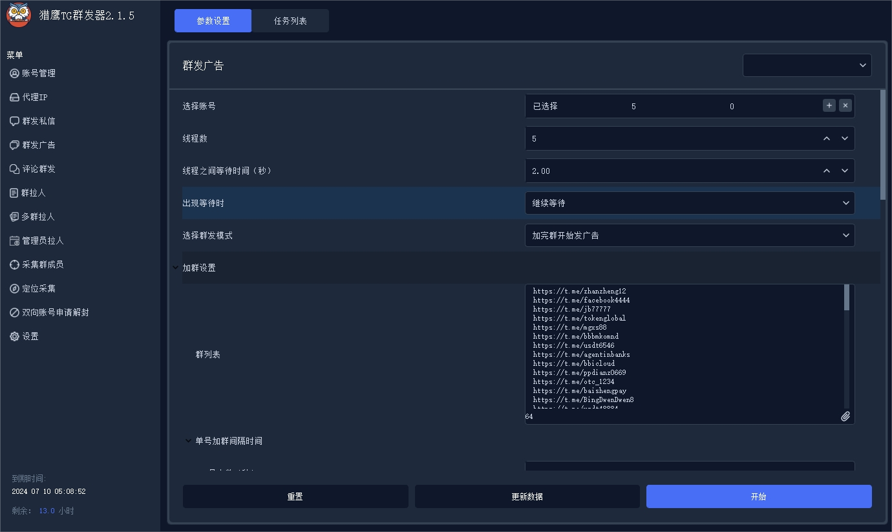Increase 线程数 value with up arrow

click(827, 138)
